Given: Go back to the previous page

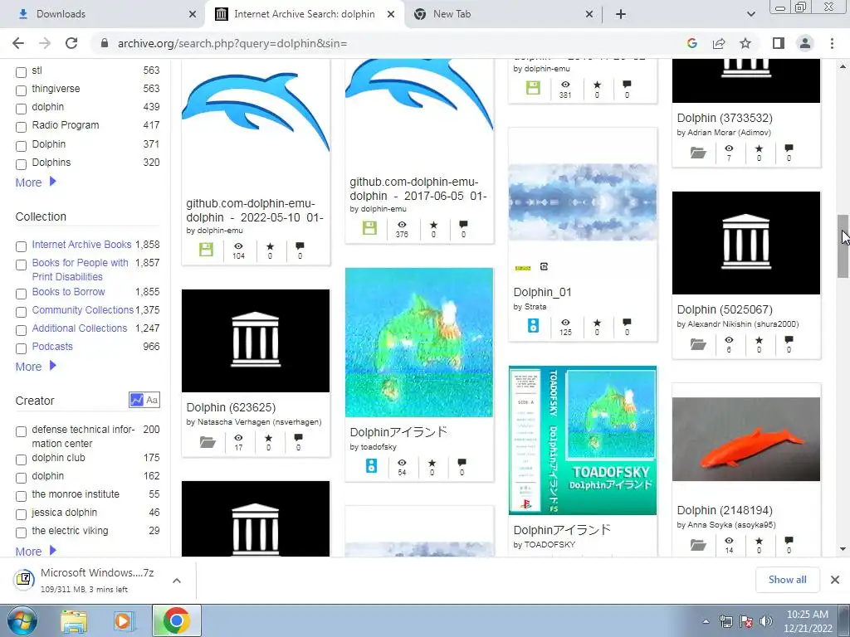Looking at the screenshot, I should coord(18,43).
